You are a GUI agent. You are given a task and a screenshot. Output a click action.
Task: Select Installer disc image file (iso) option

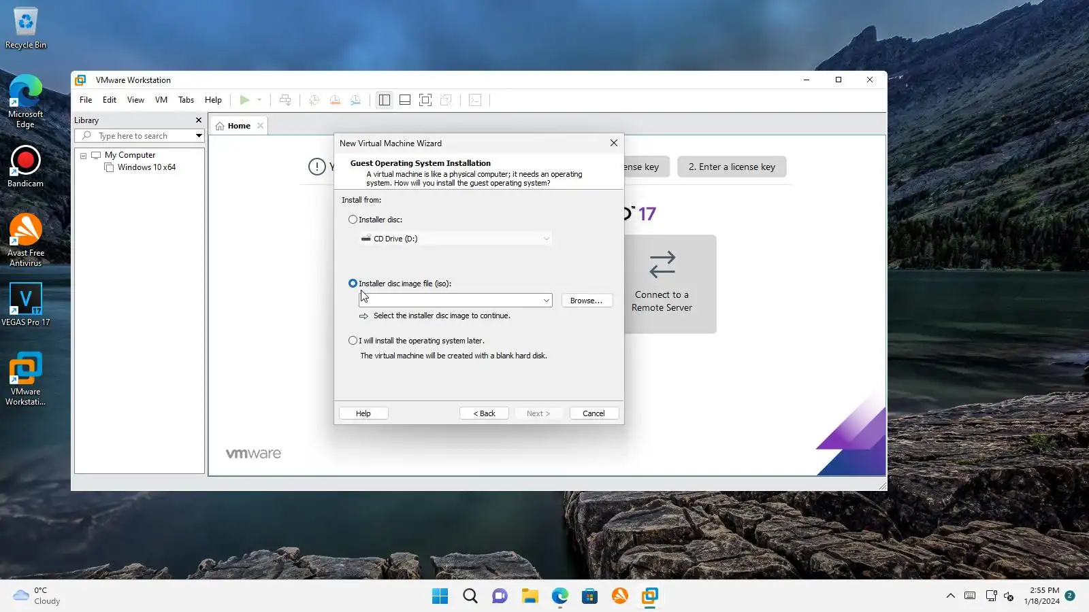pos(353,284)
